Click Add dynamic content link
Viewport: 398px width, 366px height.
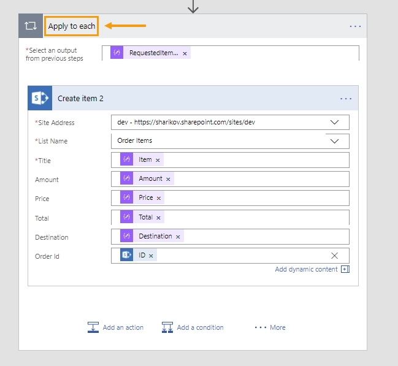306,269
